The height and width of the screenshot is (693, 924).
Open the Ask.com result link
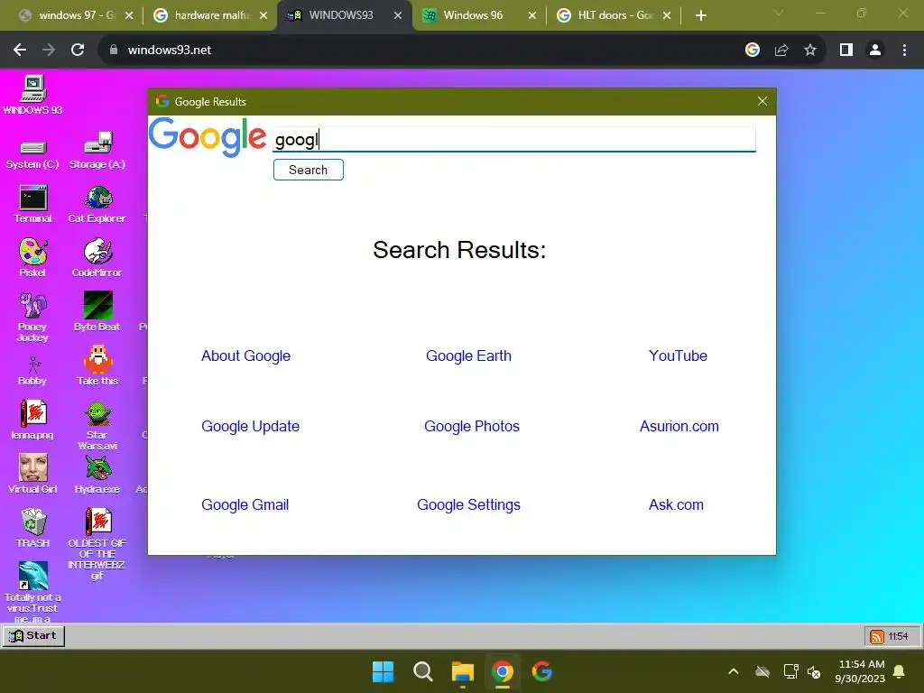coord(676,505)
